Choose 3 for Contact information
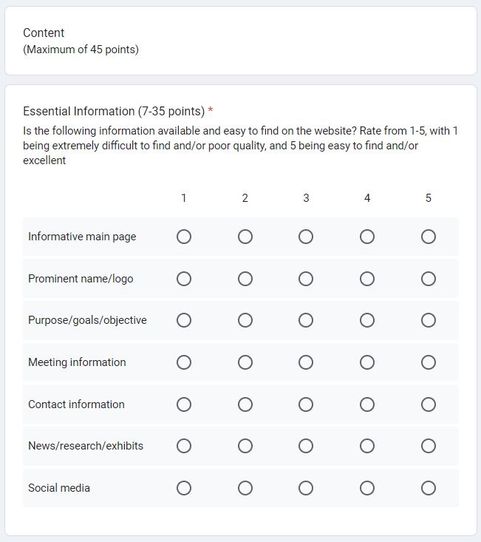The height and width of the screenshot is (542, 481). 306,404
